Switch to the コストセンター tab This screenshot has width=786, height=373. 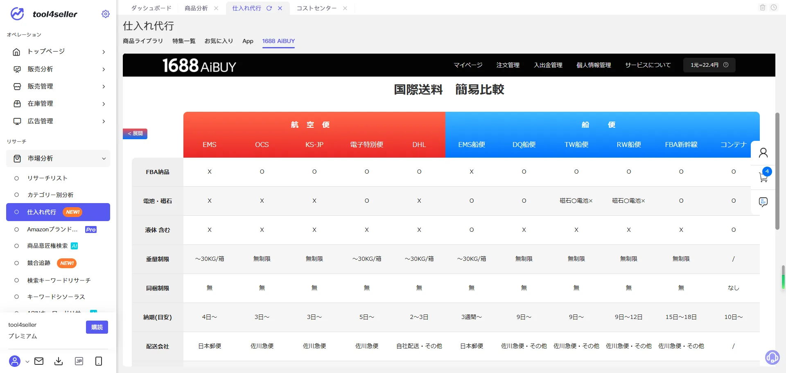[x=316, y=8]
